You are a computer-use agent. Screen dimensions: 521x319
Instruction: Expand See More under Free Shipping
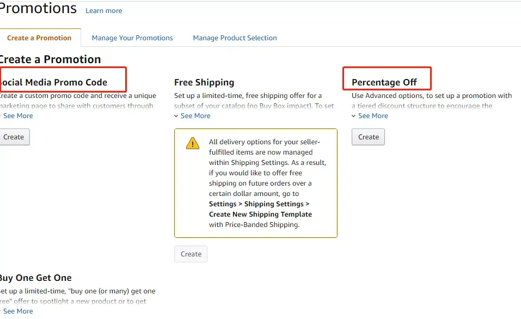[x=195, y=115]
